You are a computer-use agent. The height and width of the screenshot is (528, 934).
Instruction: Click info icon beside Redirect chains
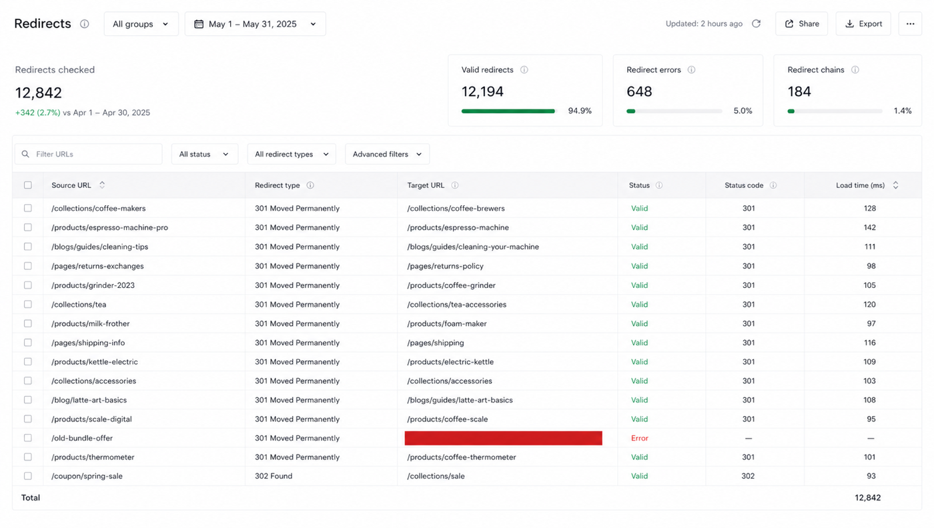[855, 70]
